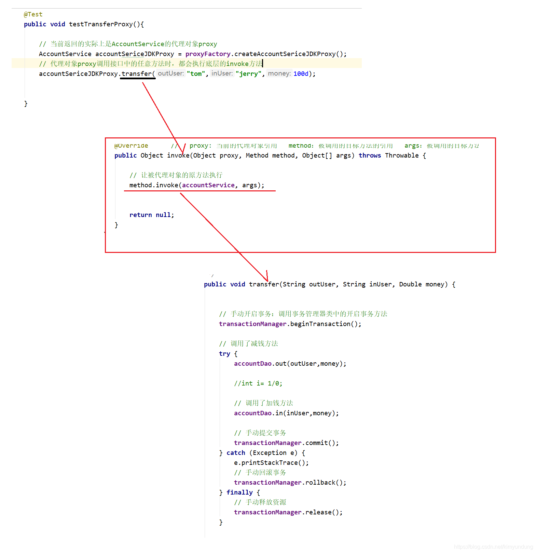The width and height of the screenshot is (536, 553).
Task: Click Double money parameter
Action: (422, 284)
